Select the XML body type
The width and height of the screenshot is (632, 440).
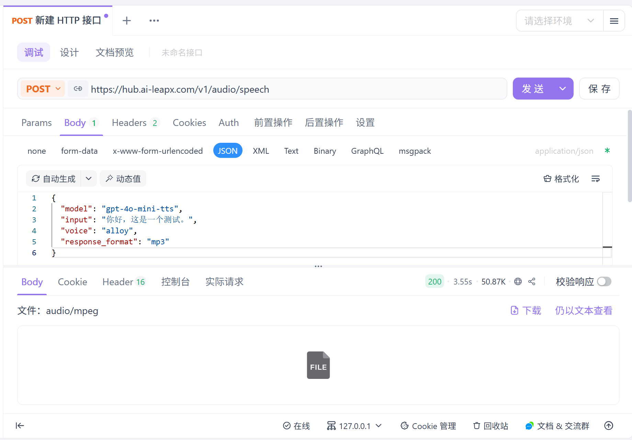click(x=261, y=151)
